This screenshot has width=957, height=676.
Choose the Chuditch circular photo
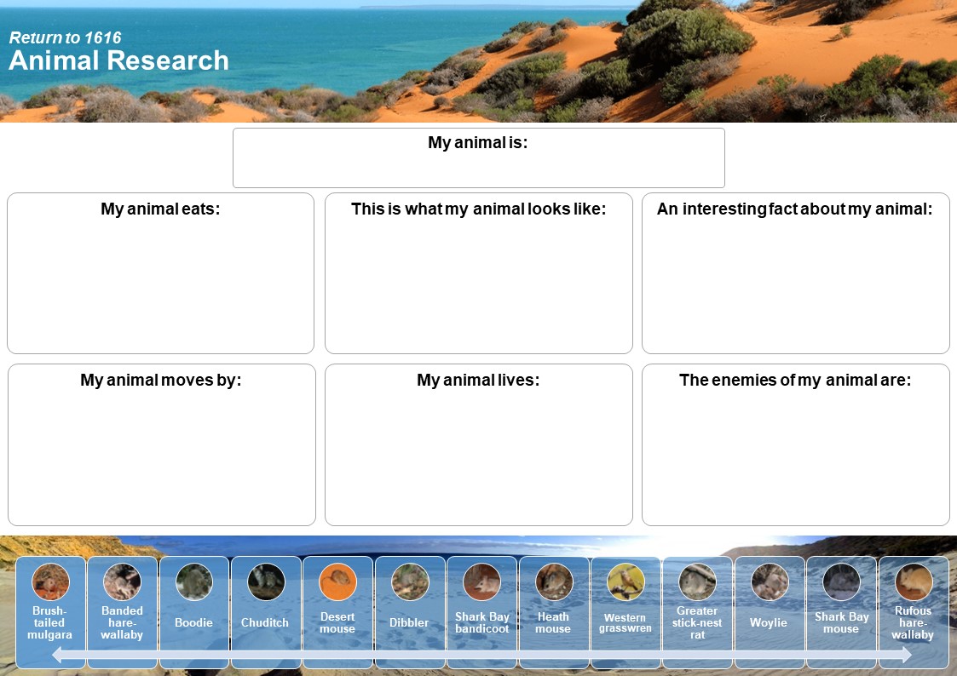click(x=266, y=582)
